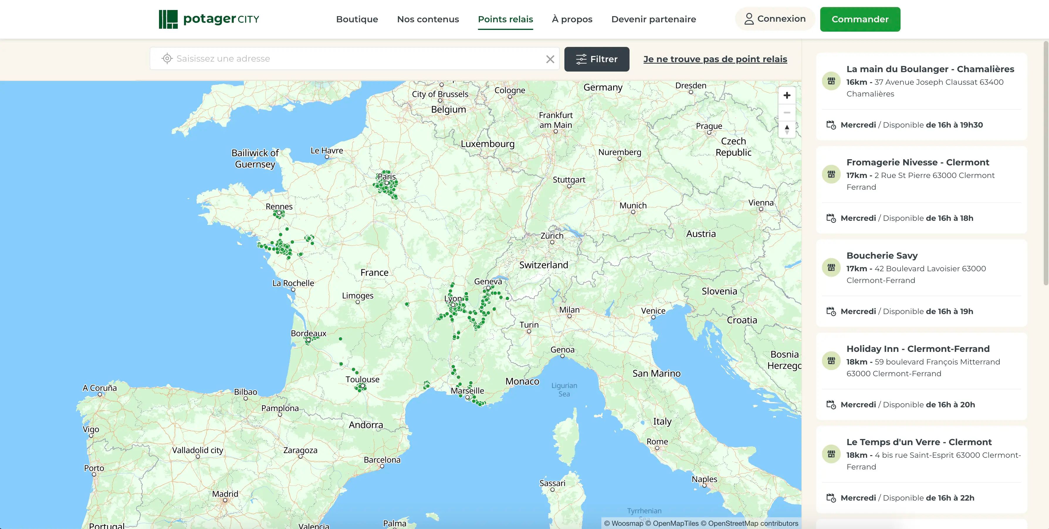This screenshot has height=529, width=1049.
Task: Zoom out on the map with minus button
Action: (787, 112)
